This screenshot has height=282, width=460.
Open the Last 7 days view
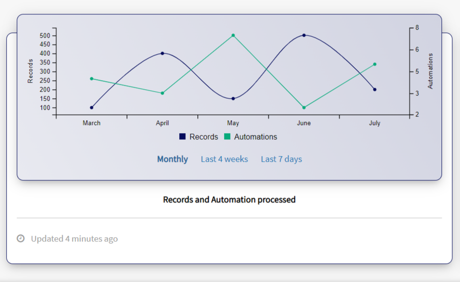[281, 159]
